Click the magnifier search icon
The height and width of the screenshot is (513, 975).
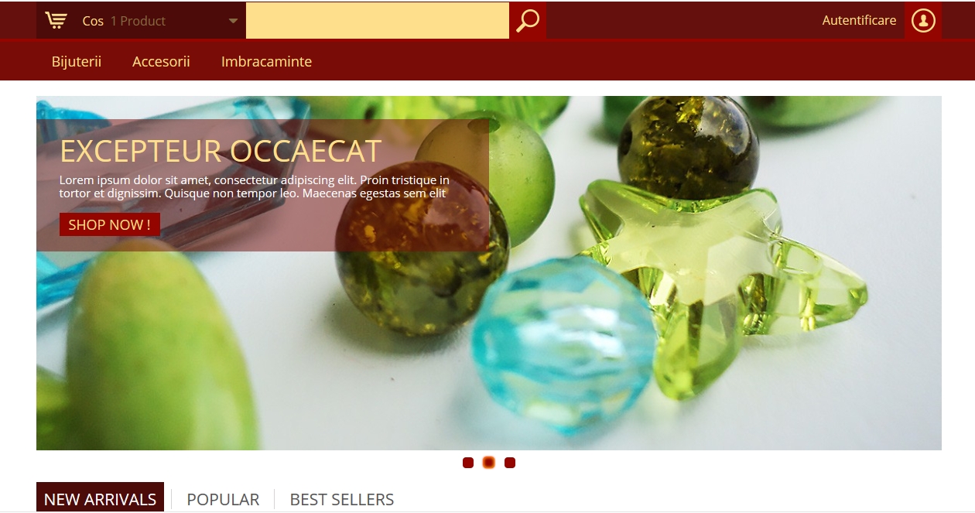pyautogui.click(x=528, y=20)
